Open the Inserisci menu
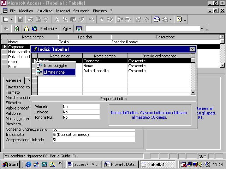The image size is (226, 169). [63, 11]
